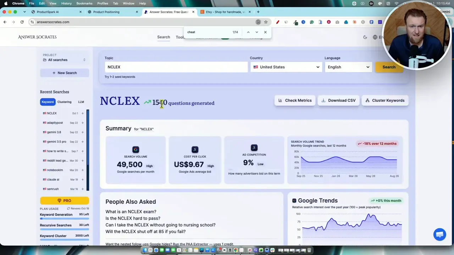454x255 pixels.
Task: Click the camera extension icon in toolbar
Action: point(337,22)
